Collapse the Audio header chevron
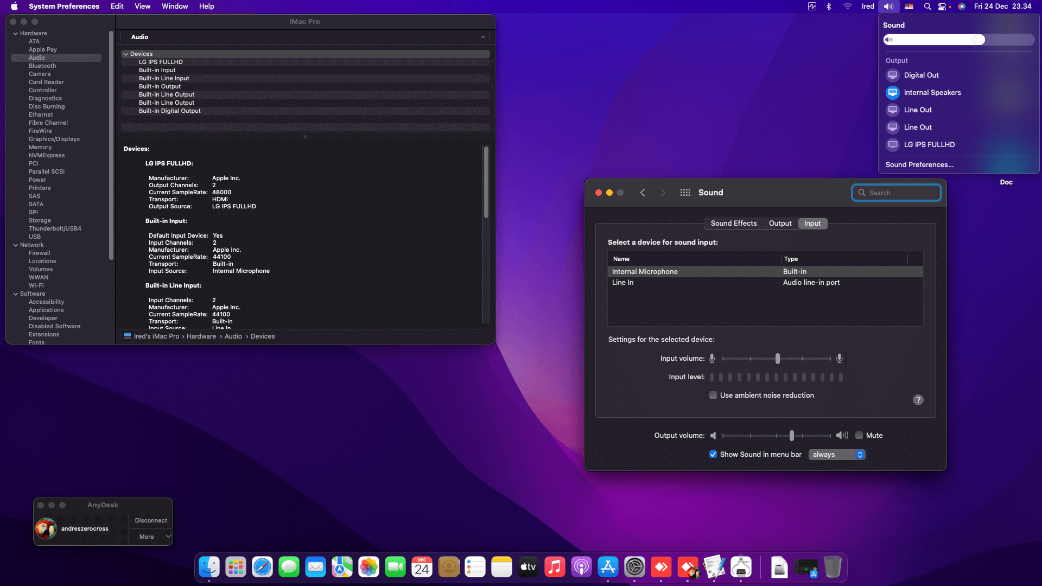This screenshot has width=1042, height=586. pos(483,37)
